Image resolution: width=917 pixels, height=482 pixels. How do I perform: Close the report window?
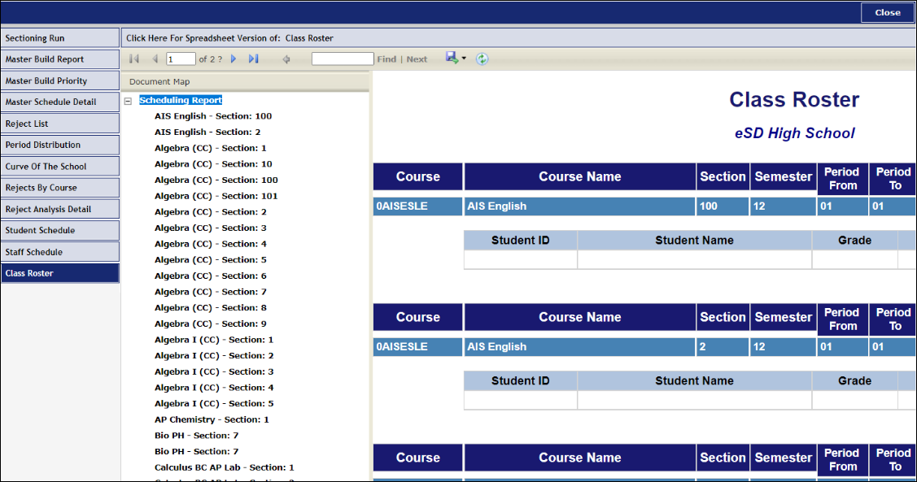(x=887, y=12)
